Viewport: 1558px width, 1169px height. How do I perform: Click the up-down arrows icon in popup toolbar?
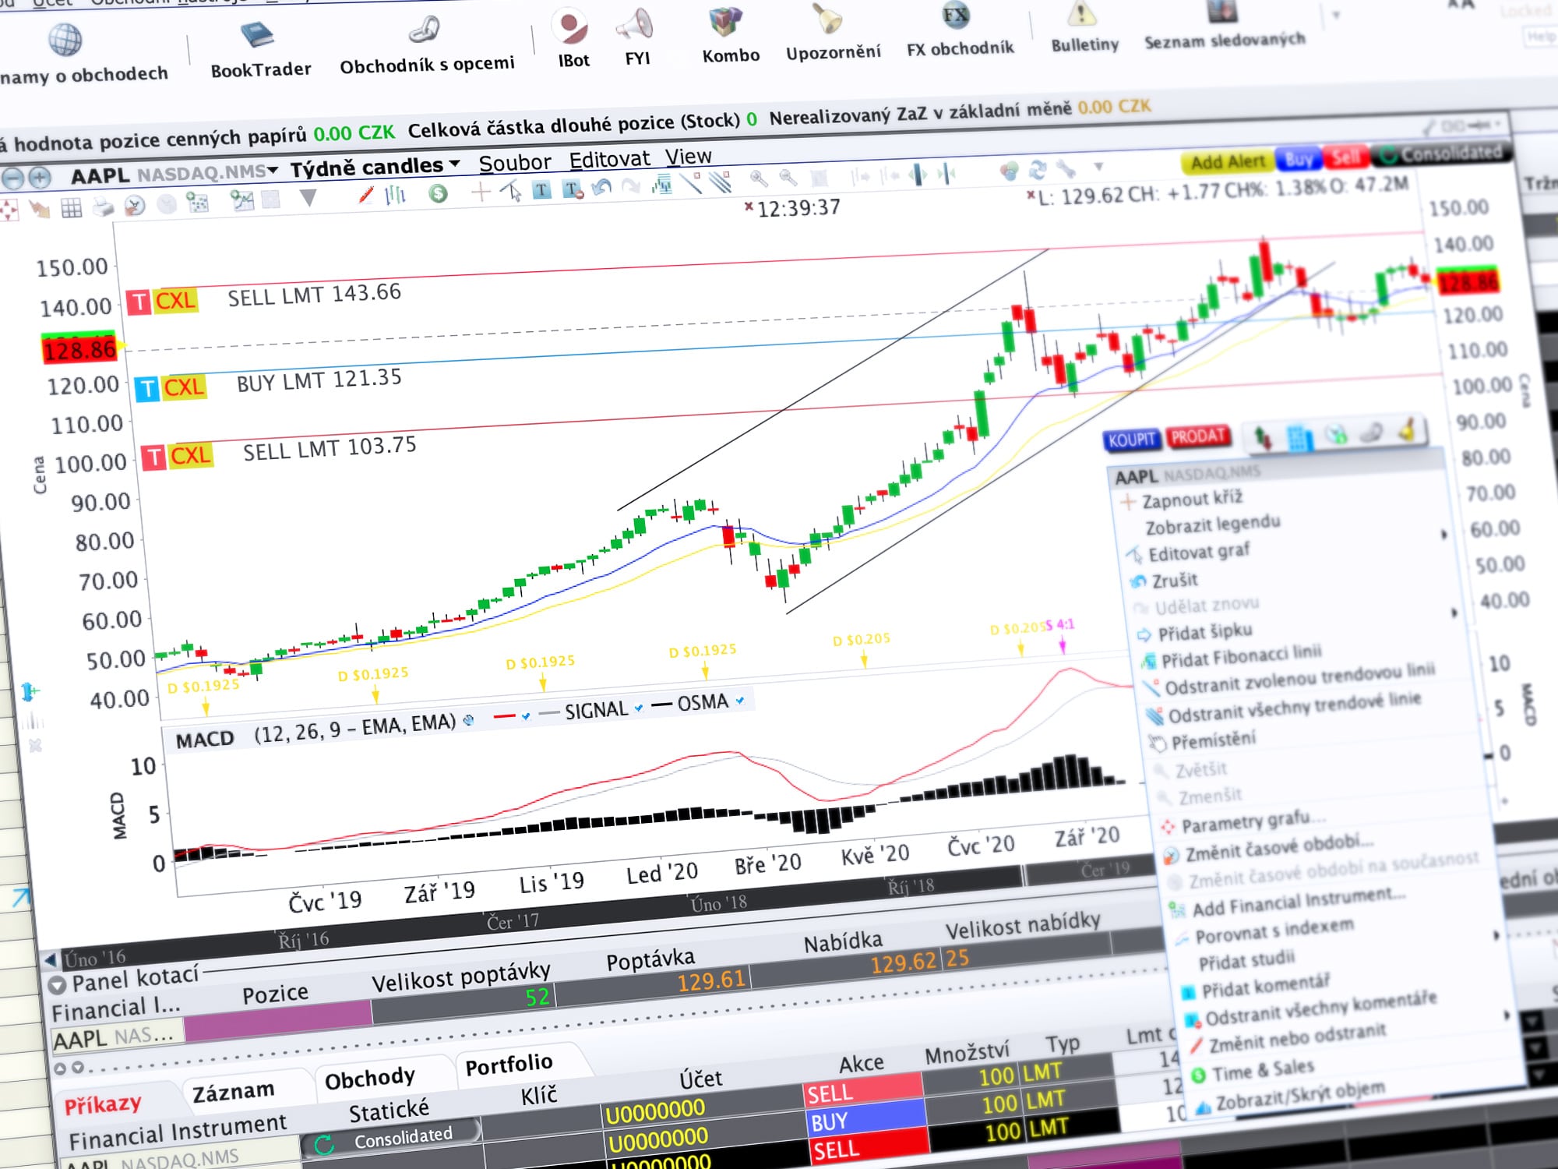tap(1263, 438)
